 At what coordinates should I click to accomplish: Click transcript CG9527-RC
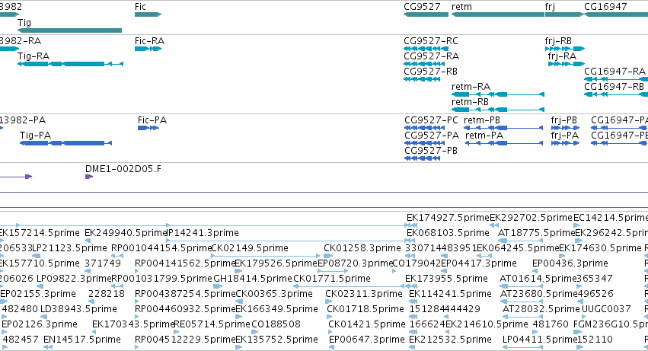(426, 49)
